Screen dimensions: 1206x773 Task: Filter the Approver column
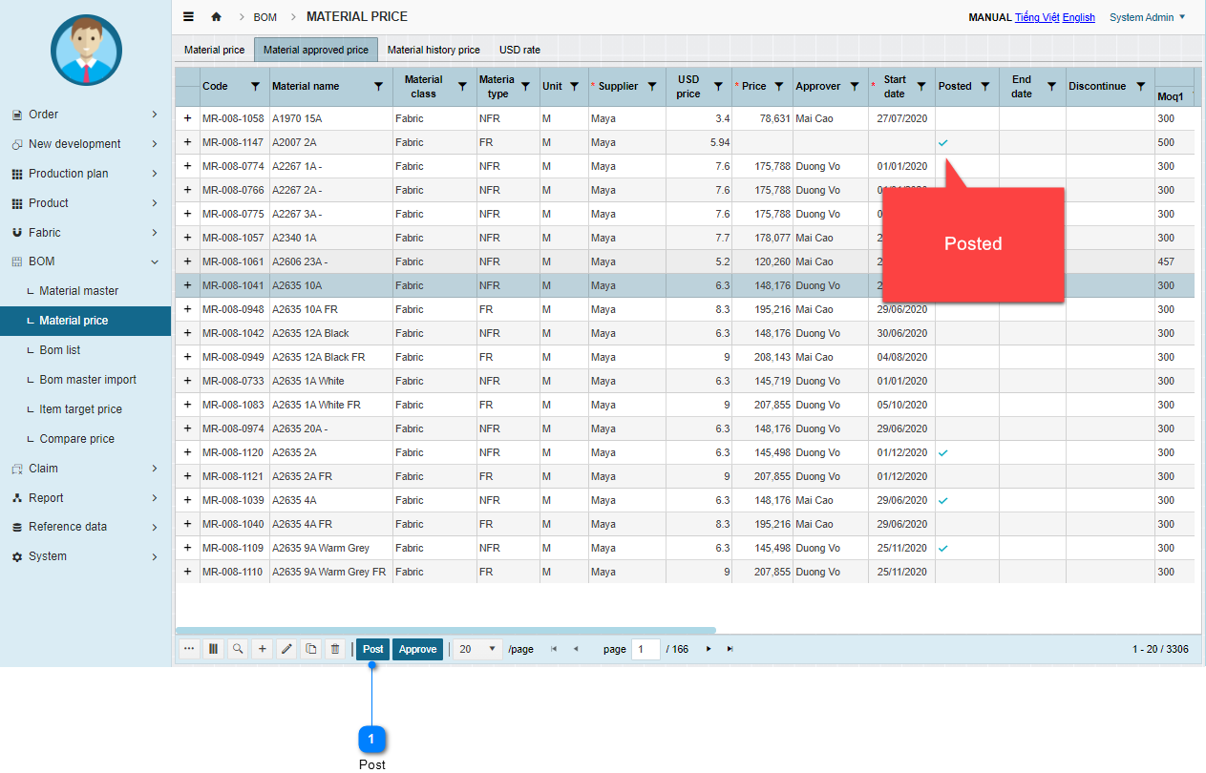[x=855, y=86]
